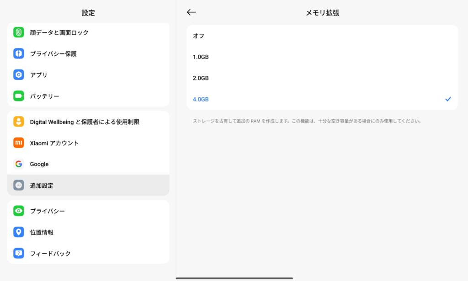This screenshot has height=281, width=468.
Task: Tap the Xiaomi アカウント label
Action: click(x=54, y=143)
